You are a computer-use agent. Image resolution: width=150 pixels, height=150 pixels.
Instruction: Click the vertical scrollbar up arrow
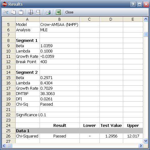click(146, 19)
